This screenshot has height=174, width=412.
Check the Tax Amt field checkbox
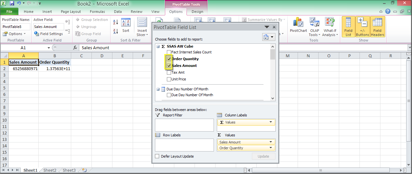(x=169, y=72)
